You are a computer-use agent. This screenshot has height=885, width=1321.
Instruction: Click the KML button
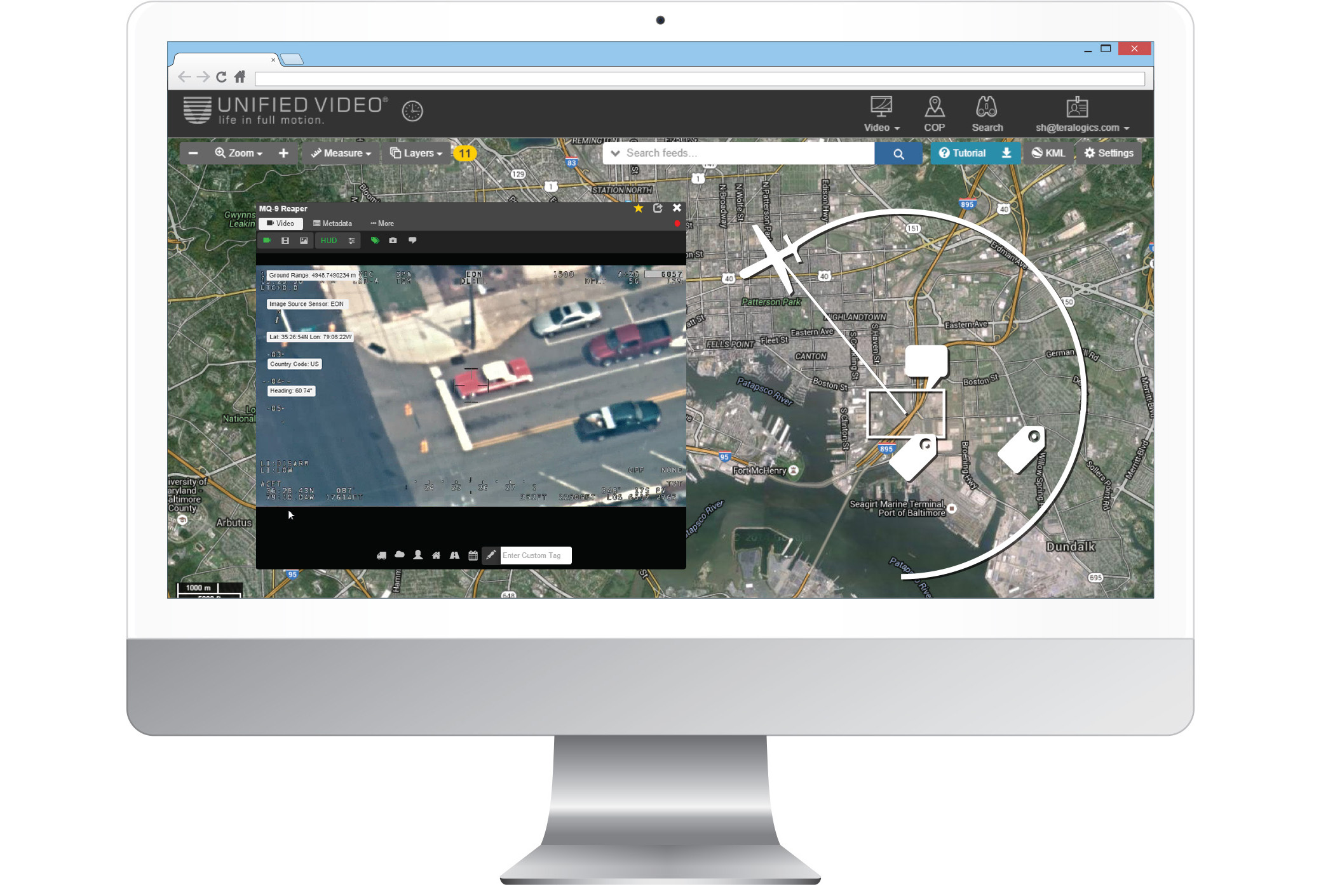pos(1048,153)
